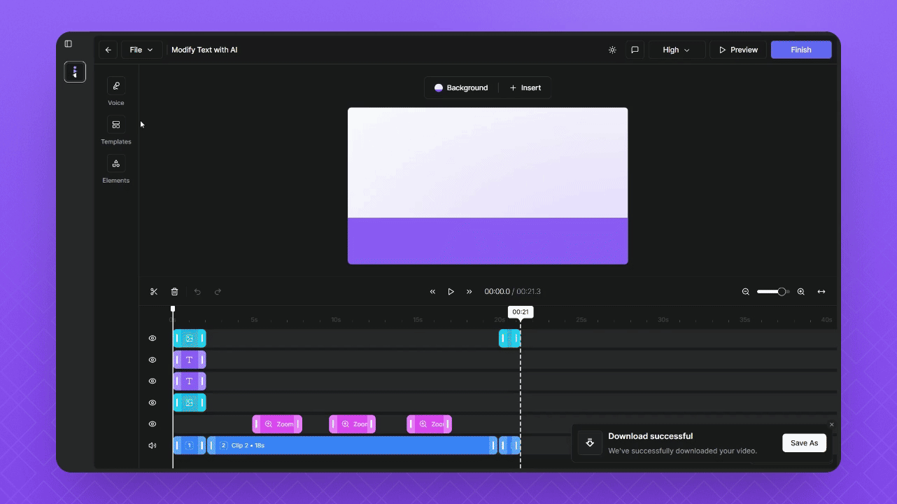Select the playhead handle at timeline start

pyautogui.click(x=173, y=309)
